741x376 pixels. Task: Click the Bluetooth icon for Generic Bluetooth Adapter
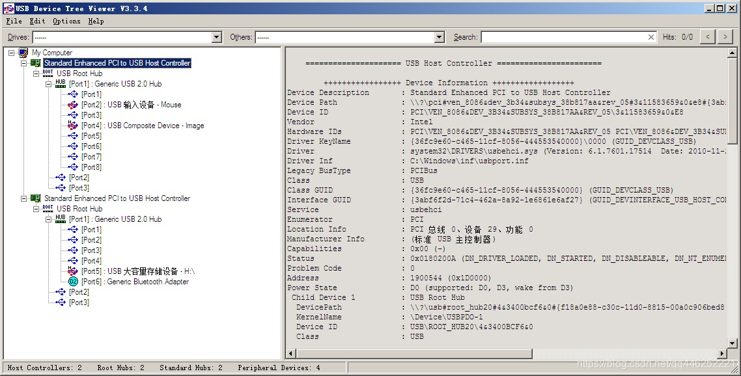[73, 282]
